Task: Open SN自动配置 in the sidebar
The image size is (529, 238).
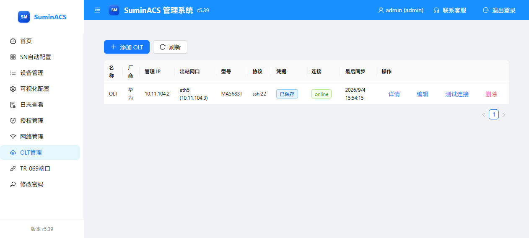Action: [40, 57]
